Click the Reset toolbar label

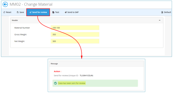pos(9,12)
